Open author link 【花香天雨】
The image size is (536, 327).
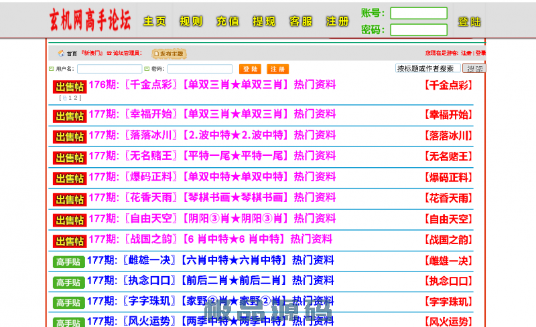pos(448,198)
